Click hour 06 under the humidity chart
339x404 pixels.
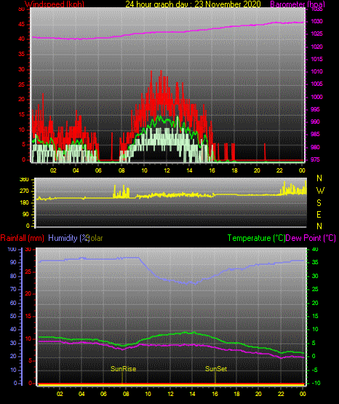pos(103,394)
